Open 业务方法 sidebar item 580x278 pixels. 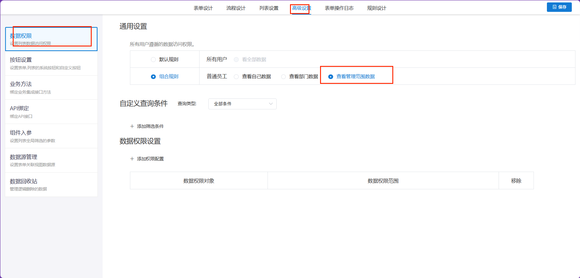pos(51,88)
